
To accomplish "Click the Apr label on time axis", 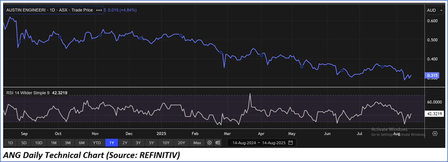I will pos(261,134).
